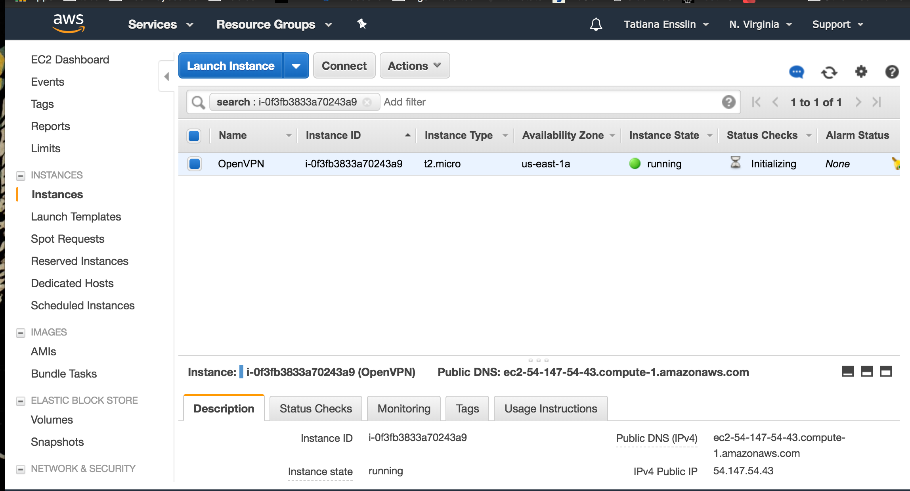Image resolution: width=910 pixels, height=491 pixels.
Task: Open AMIs in sidebar
Action: (44, 351)
